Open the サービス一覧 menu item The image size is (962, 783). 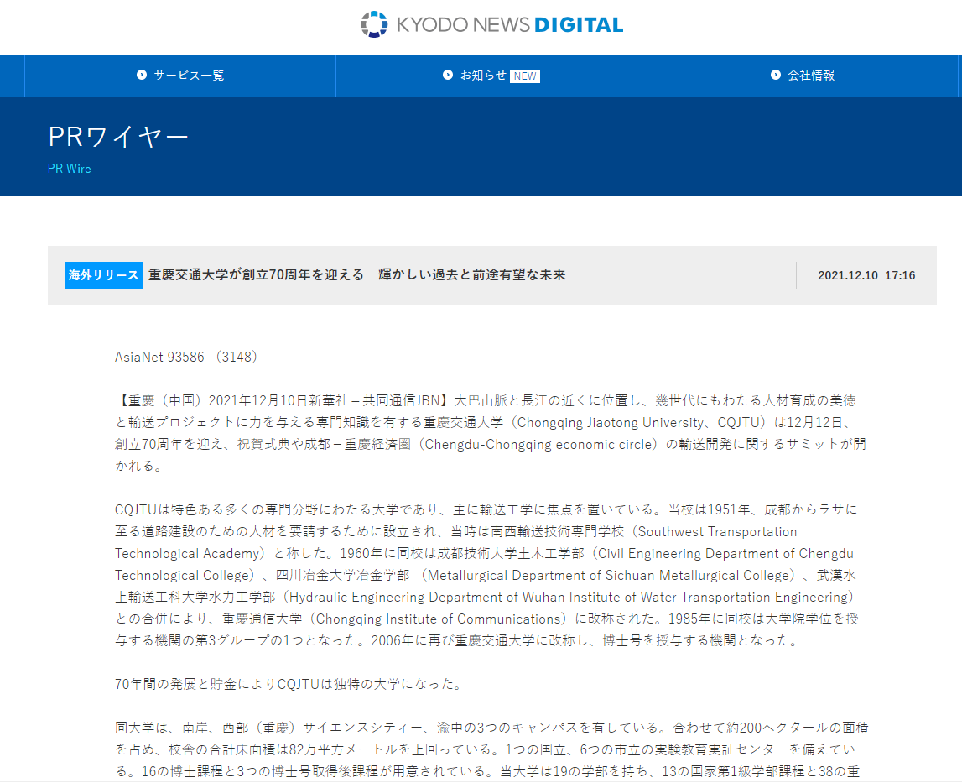[x=189, y=76]
